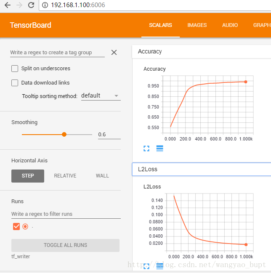The image size is (271, 273).
Task: Switch to the IMAGES tab
Action: [x=197, y=25]
